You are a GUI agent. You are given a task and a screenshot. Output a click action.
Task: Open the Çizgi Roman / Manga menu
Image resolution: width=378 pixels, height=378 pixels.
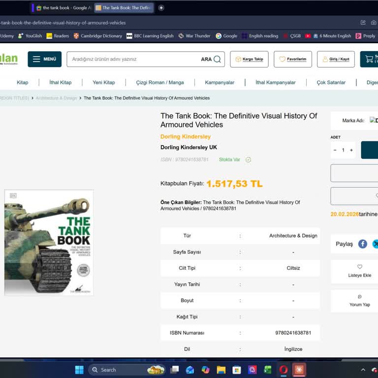pos(159,83)
